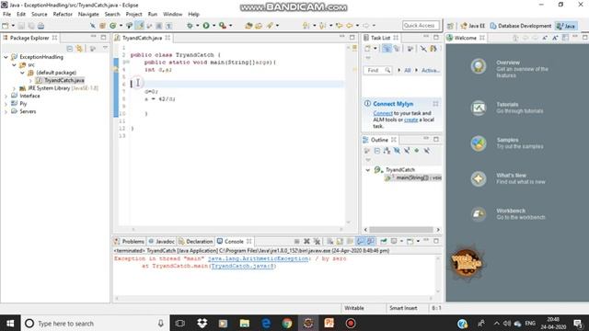Expand the Interface project node
This screenshot has height=331, width=589.
pyautogui.click(x=6, y=96)
